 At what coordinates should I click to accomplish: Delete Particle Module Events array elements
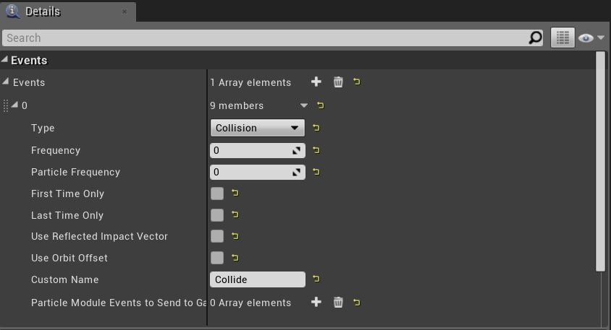pyautogui.click(x=338, y=303)
